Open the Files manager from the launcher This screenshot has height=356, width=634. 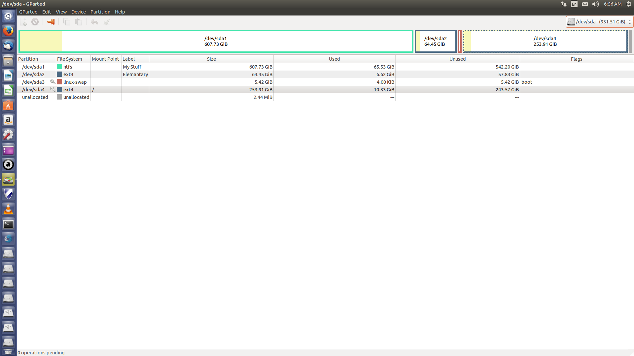pyautogui.click(x=8, y=61)
